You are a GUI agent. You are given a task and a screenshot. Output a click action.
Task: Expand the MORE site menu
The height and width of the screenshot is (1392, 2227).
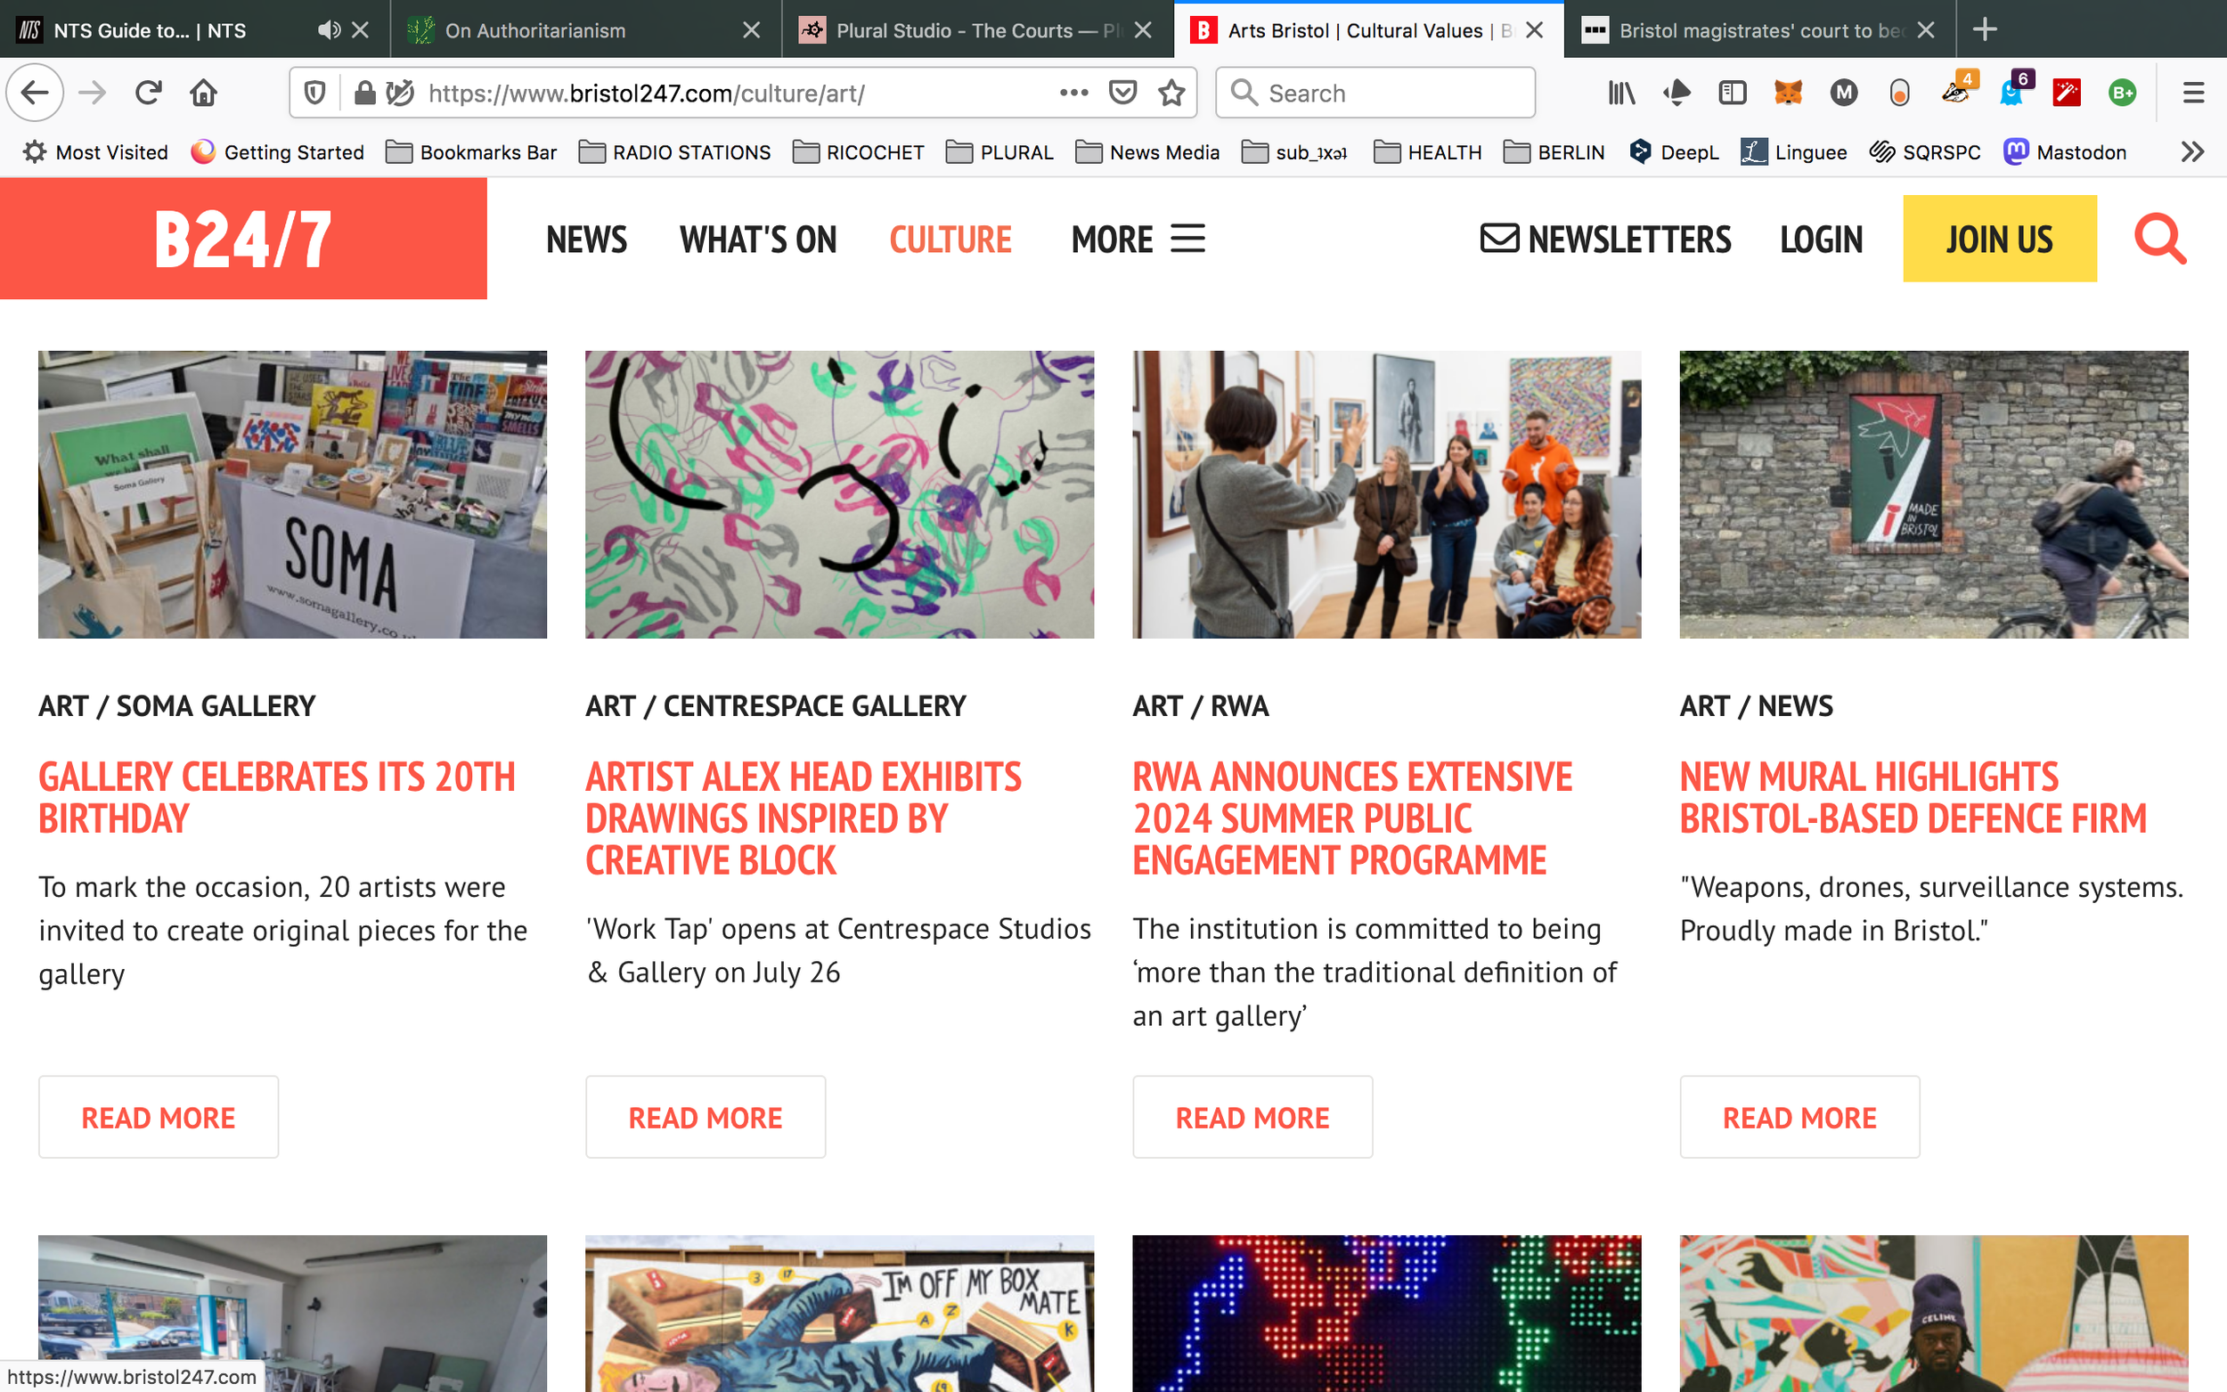(1138, 240)
